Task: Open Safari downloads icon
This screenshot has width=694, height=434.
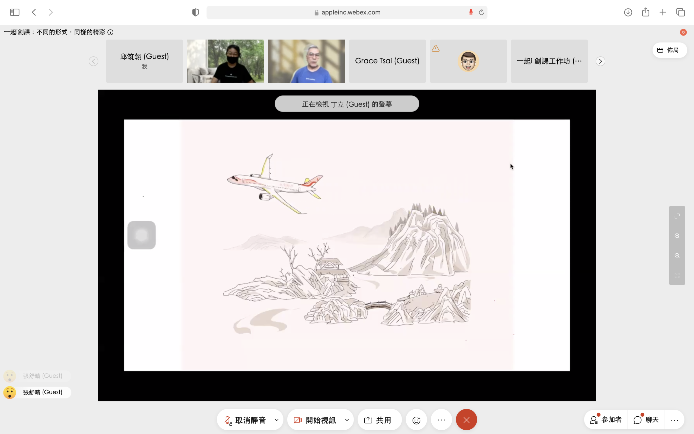Action: pos(628,12)
